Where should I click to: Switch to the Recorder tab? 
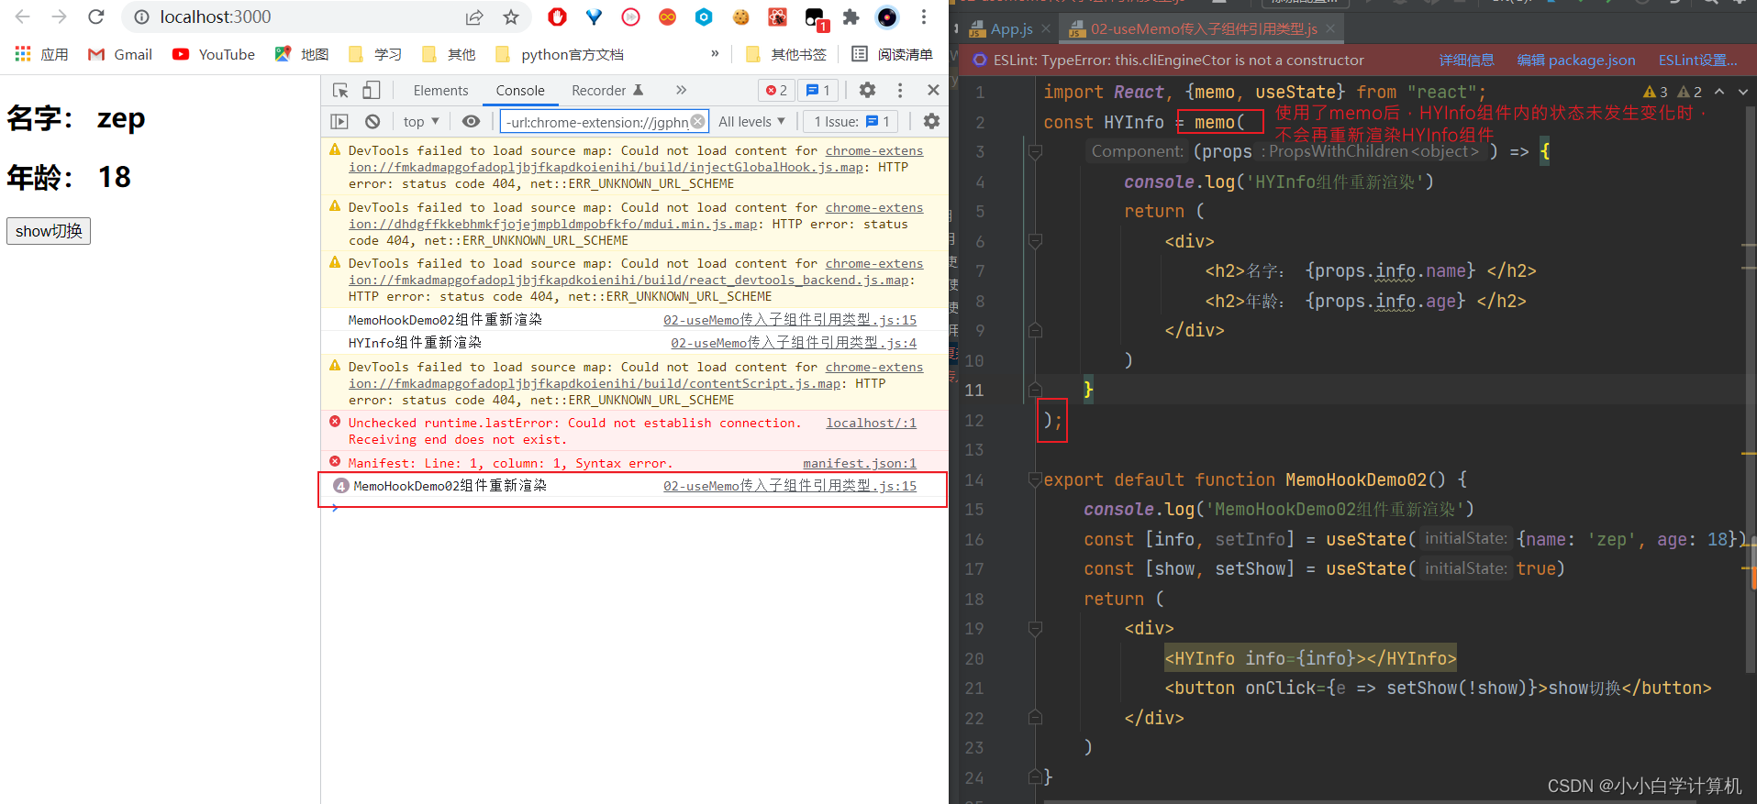[x=607, y=90]
